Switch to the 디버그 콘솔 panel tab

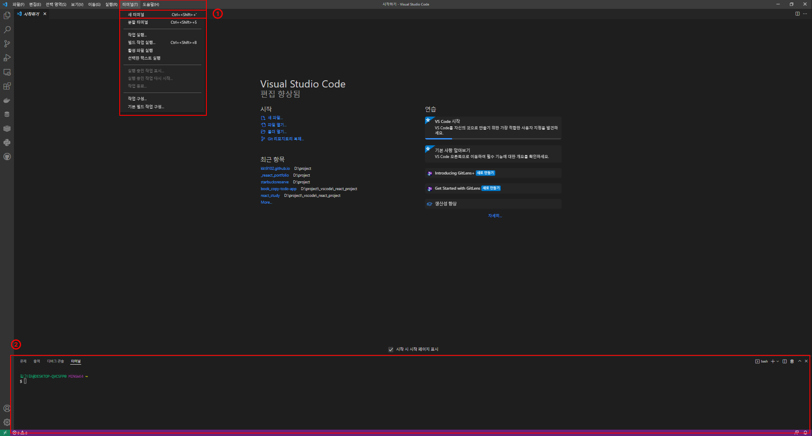click(x=55, y=361)
